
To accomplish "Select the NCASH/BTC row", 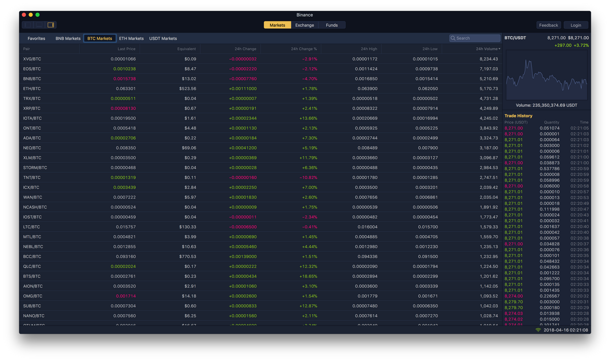I will (261, 207).
